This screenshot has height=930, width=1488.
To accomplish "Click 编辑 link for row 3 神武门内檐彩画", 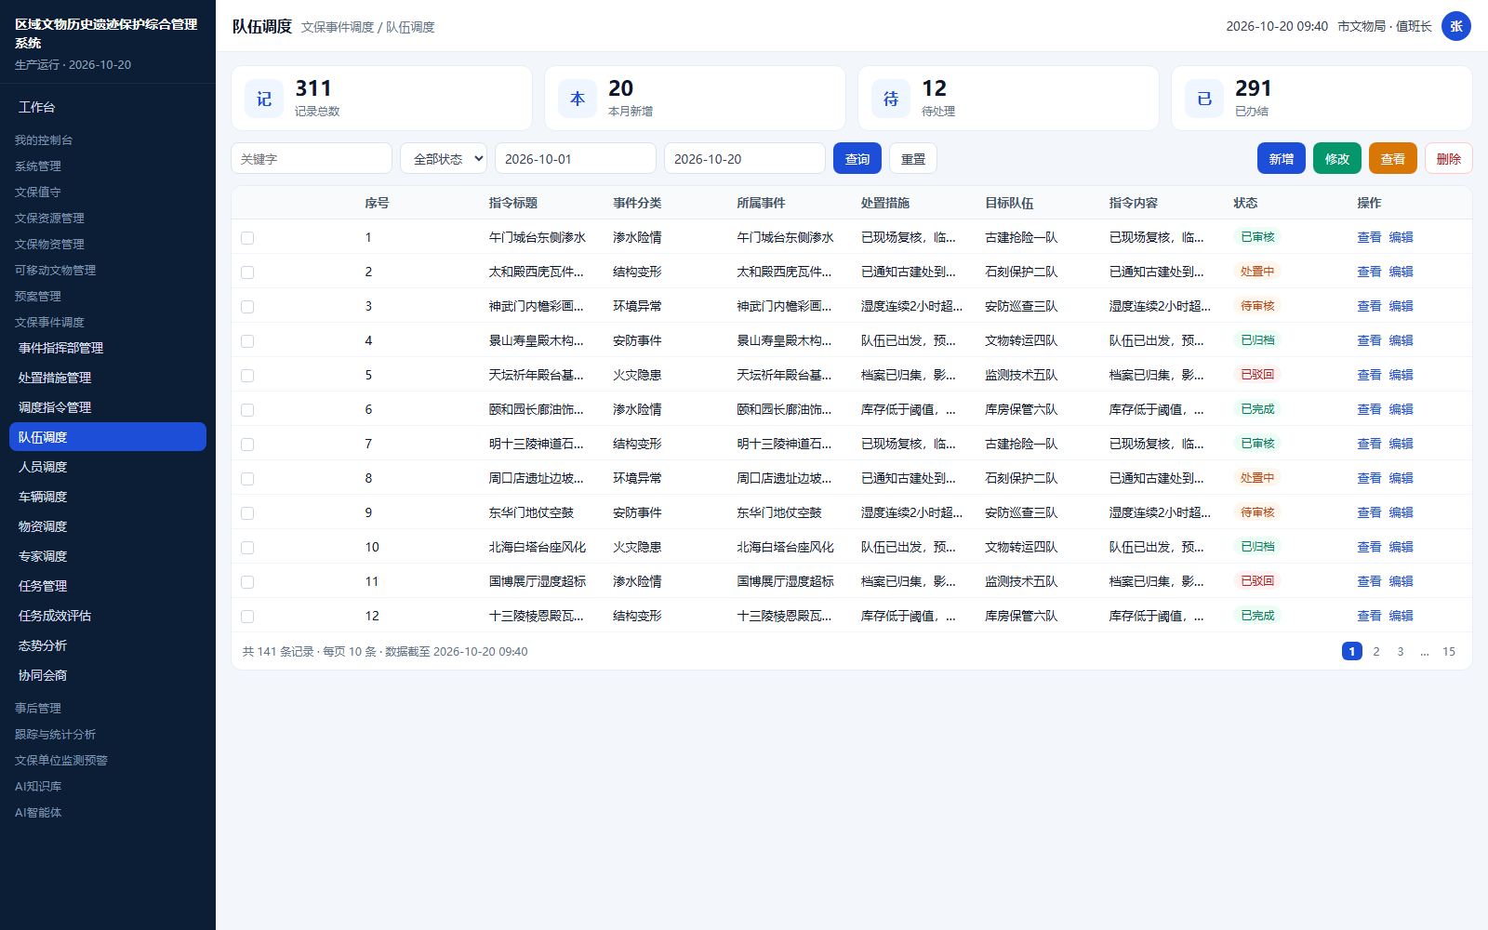I will (1402, 306).
